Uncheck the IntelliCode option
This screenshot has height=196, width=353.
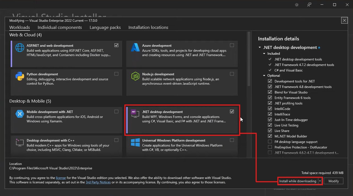point(270,109)
